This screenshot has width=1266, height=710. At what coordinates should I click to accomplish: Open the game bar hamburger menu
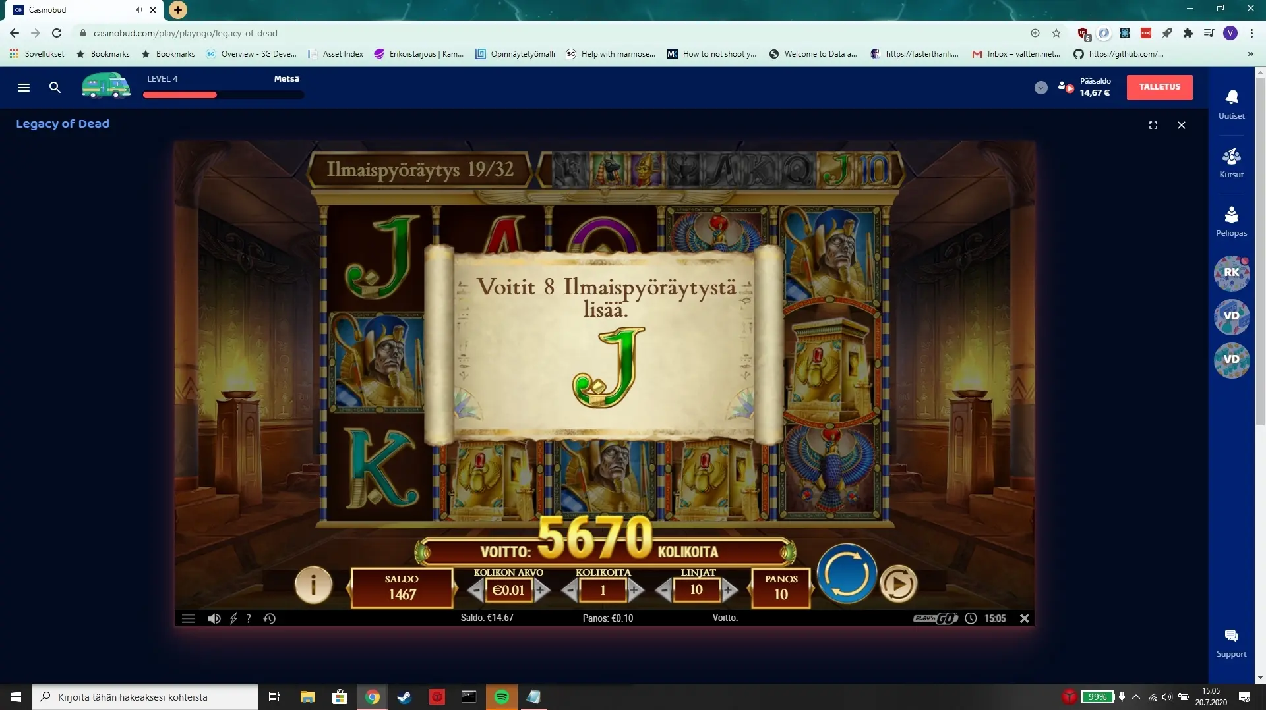(x=189, y=618)
